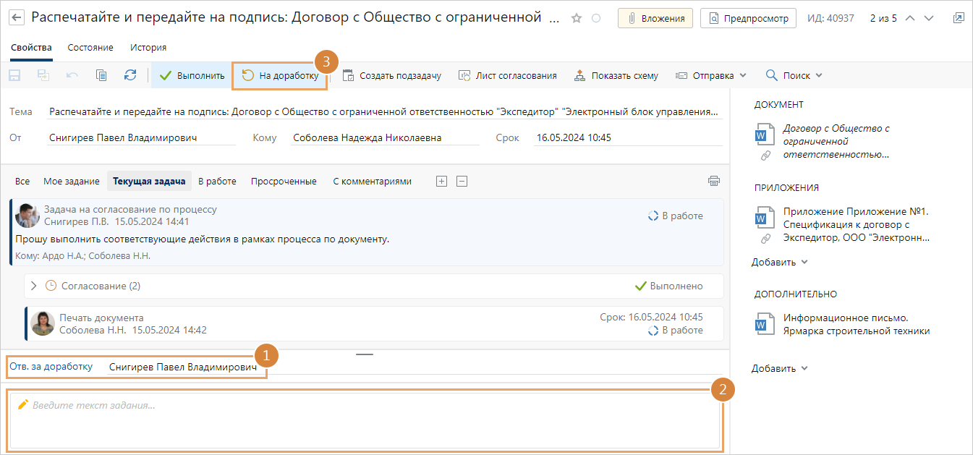Click the refresh icon in toolbar
973x455 pixels.
point(130,75)
